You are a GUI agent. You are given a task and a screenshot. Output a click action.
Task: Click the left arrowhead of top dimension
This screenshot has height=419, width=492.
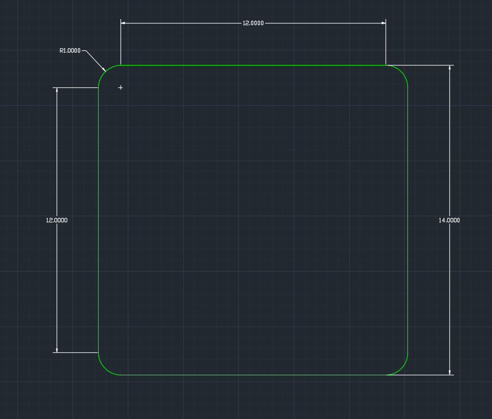123,23
